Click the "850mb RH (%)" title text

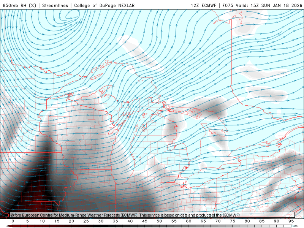click(19, 5)
